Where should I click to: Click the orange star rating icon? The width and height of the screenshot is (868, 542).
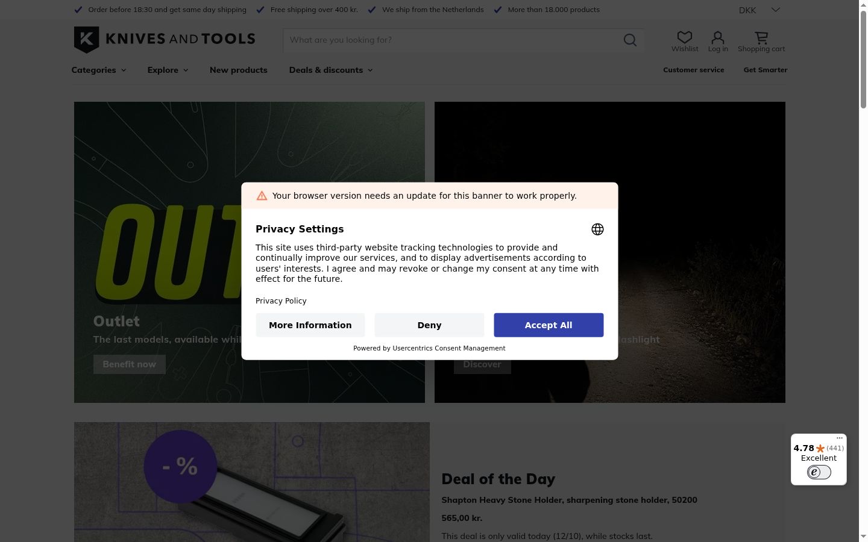click(820, 448)
